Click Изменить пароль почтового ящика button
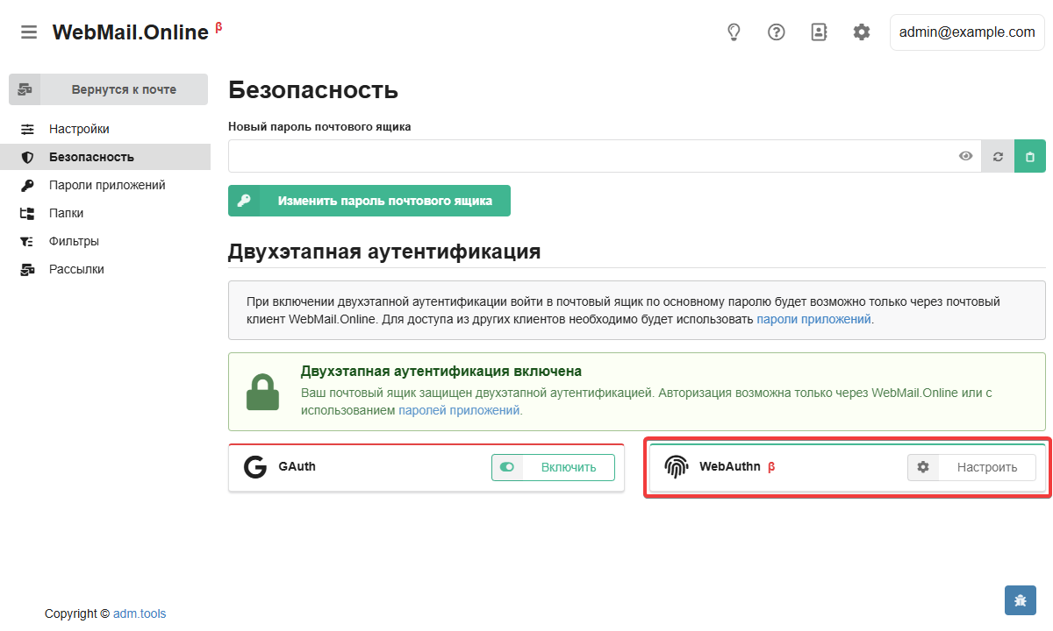Screen dimensions: 1053x631 [369, 200]
